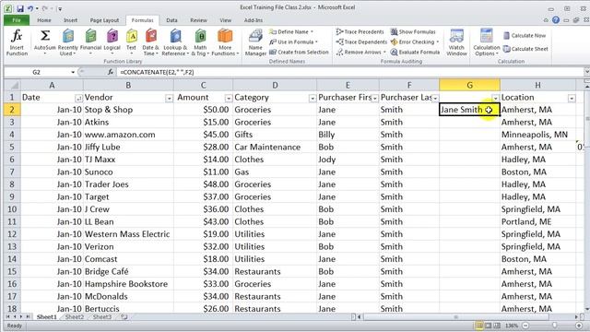The image size is (590, 332).
Task: Switch to Page Layout view in status bar
Action: pos(488,326)
